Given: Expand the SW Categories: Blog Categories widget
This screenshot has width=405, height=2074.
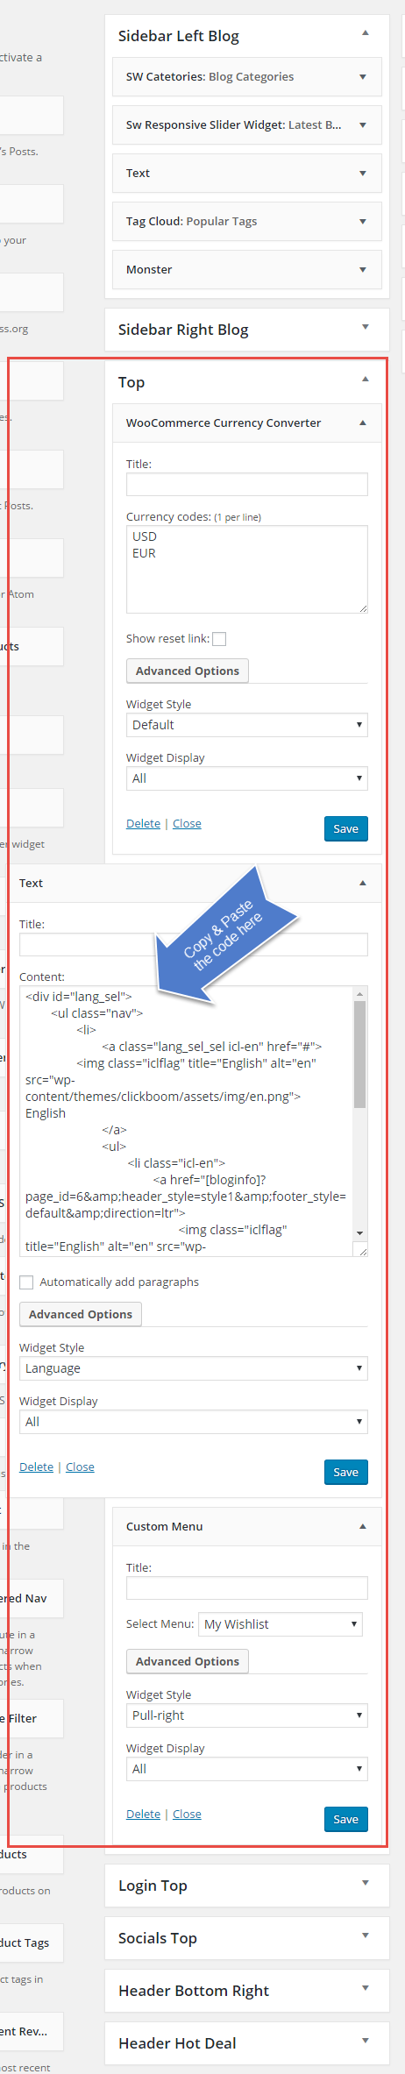Looking at the screenshot, I should coord(363,77).
